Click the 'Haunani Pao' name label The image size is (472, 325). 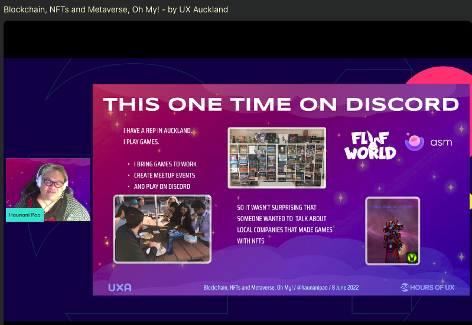click(x=25, y=215)
